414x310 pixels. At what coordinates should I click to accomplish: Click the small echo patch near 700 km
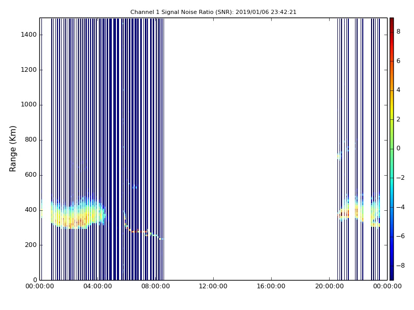[x=339, y=157]
